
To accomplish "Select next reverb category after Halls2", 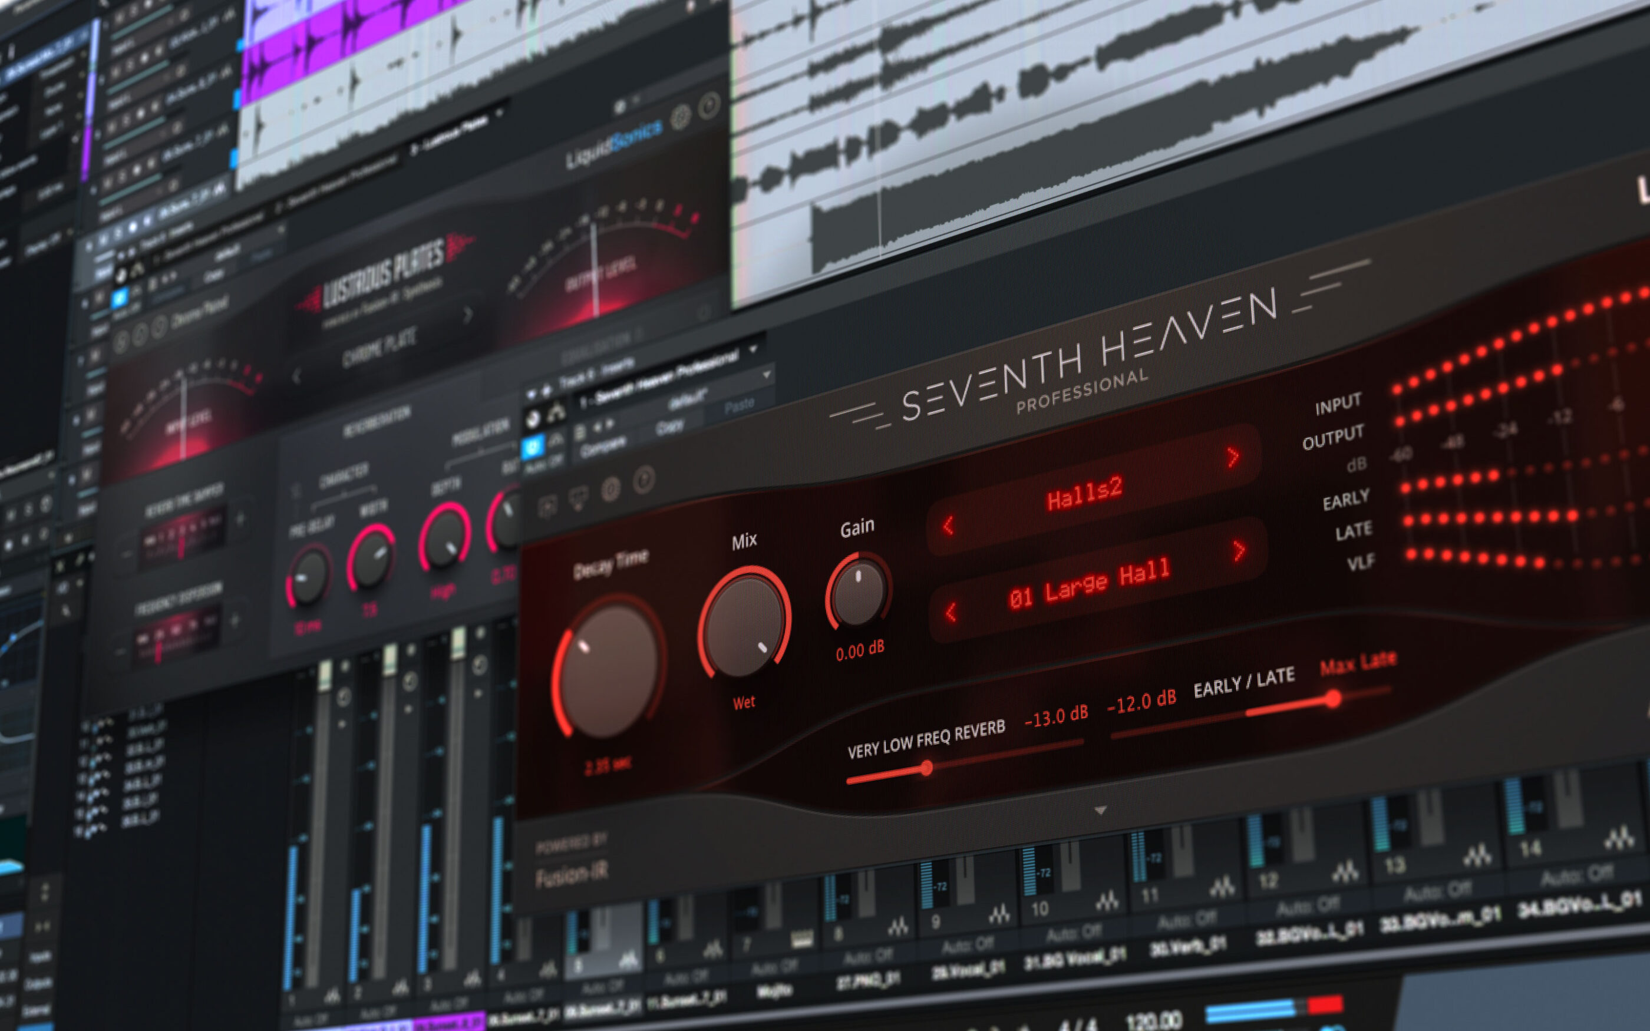I will [1233, 457].
